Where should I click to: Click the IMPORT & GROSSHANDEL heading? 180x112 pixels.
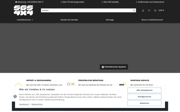[39, 80]
